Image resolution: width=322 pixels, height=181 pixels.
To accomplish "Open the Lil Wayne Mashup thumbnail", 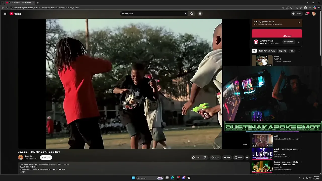I will [x=262, y=154].
